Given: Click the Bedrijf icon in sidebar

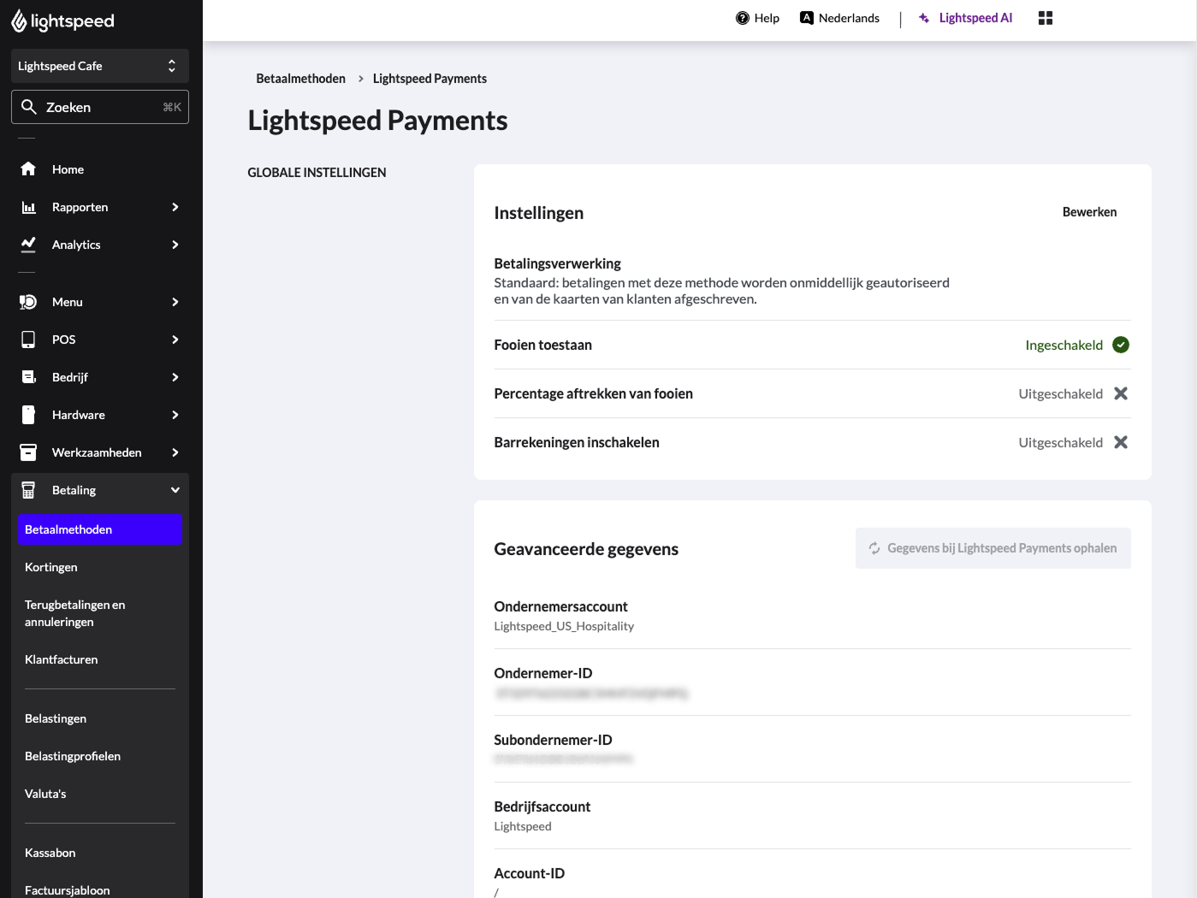Looking at the screenshot, I should point(28,377).
